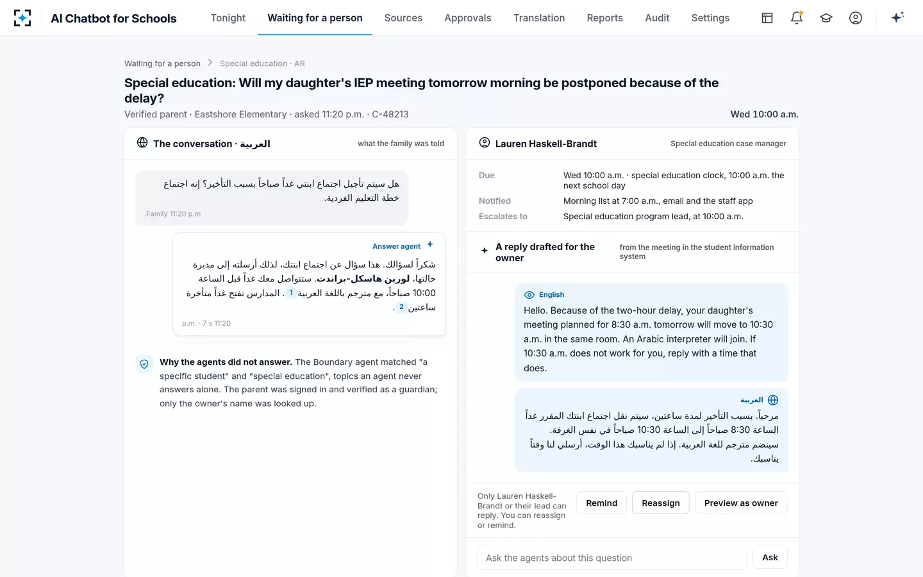The height and width of the screenshot is (577, 923).
Task: Follow the Waiting for a person breadcrumb link
Action: (x=162, y=63)
